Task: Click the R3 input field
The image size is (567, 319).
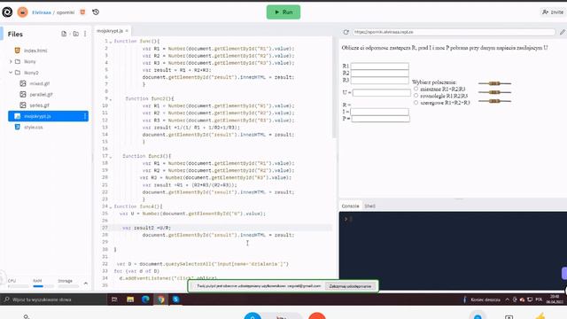Action: [380, 81]
